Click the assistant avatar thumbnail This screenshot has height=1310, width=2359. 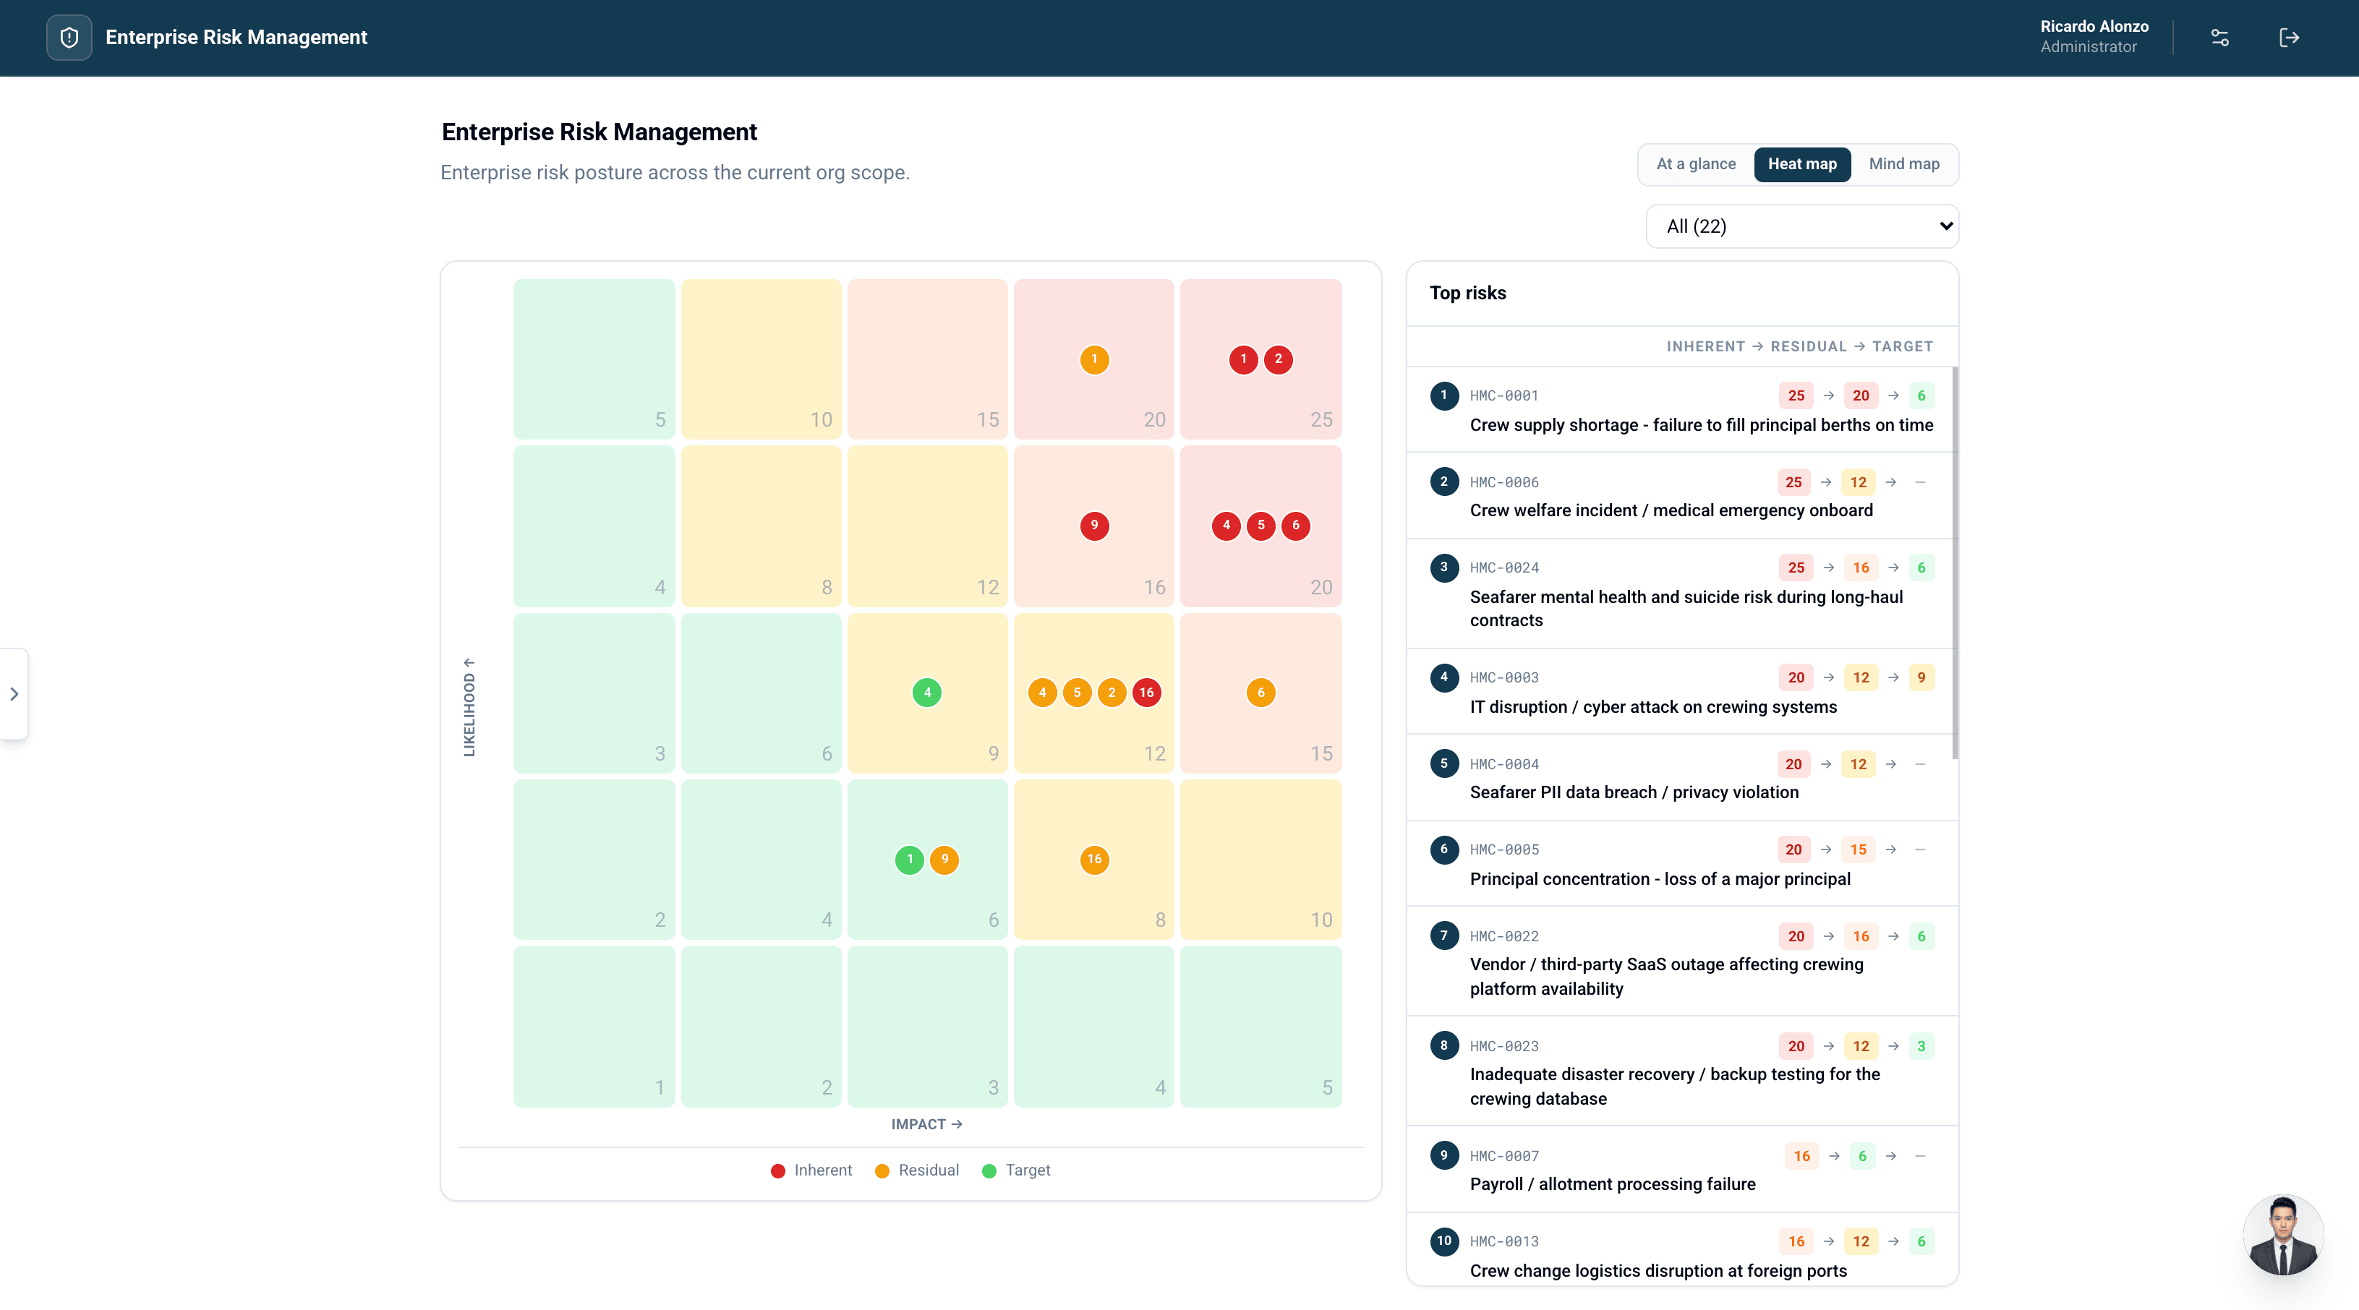(2283, 1235)
